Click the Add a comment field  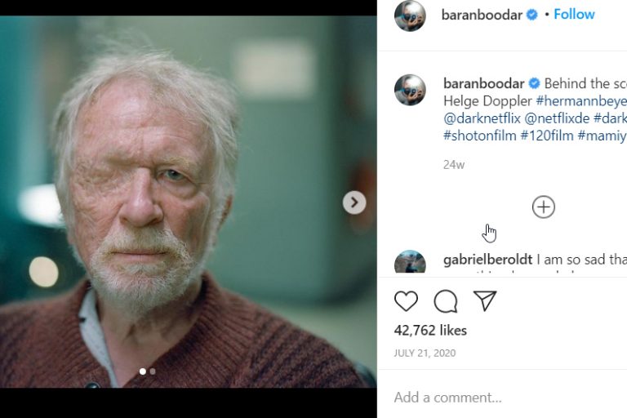(490, 398)
